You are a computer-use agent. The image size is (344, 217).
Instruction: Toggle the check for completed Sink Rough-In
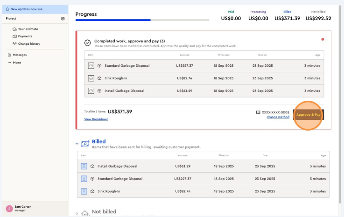91,78
